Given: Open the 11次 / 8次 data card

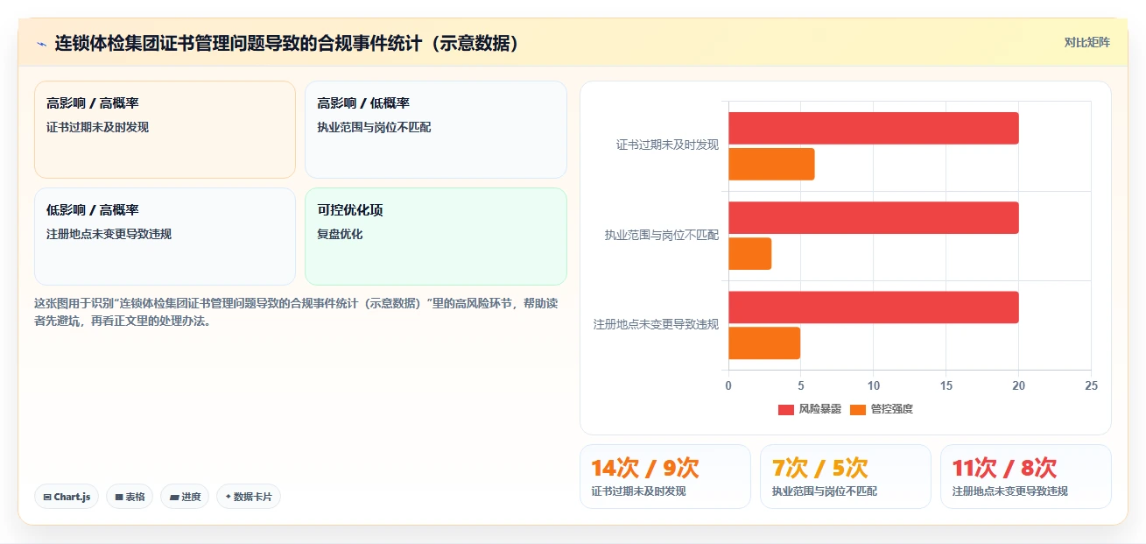Looking at the screenshot, I should pyautogui.click(x=1026, y=477).
